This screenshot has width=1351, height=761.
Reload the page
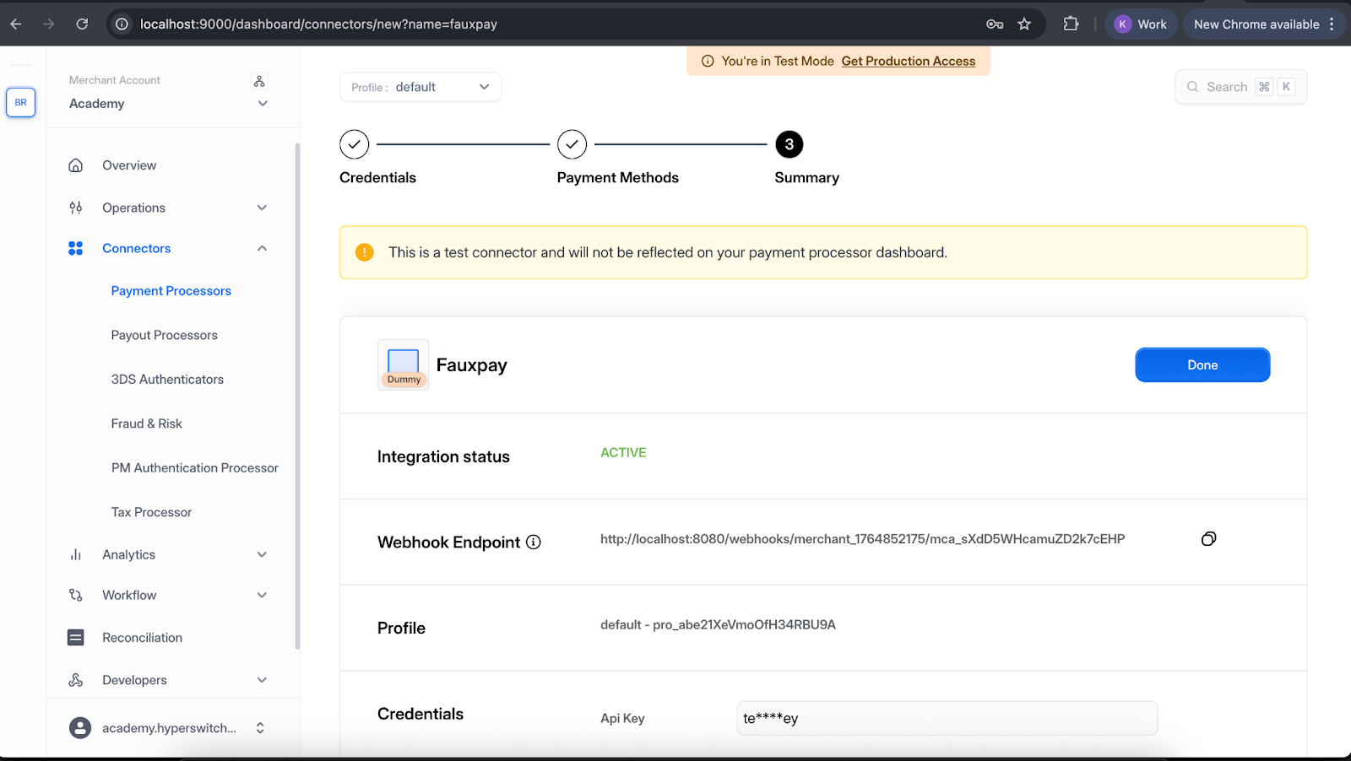point(82,24)
